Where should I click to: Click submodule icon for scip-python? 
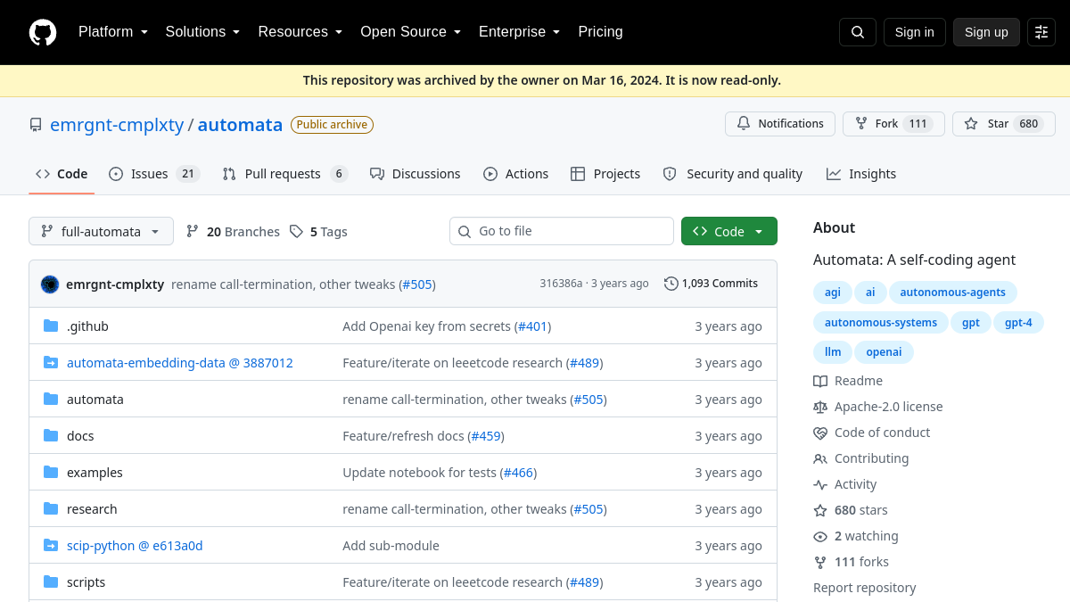(x=51, y=546)
